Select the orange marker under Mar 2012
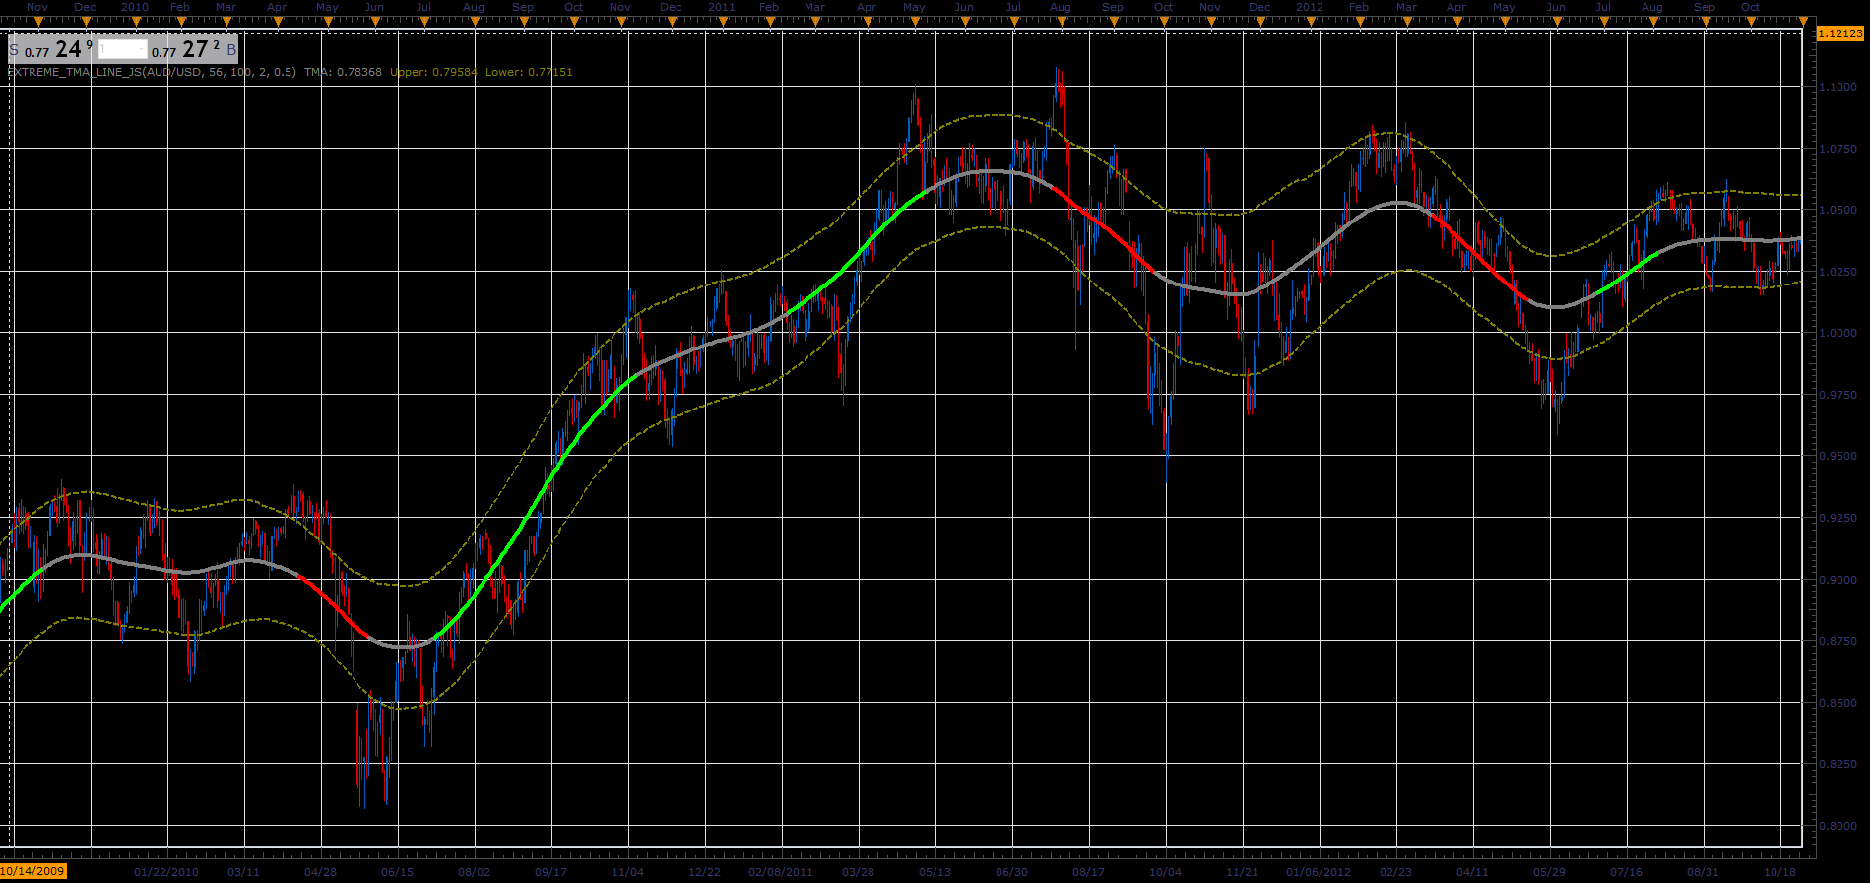Screen dimensions: 1870x883 [1407, 20]
